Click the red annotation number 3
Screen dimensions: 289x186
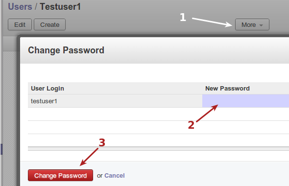coord(102,142)
